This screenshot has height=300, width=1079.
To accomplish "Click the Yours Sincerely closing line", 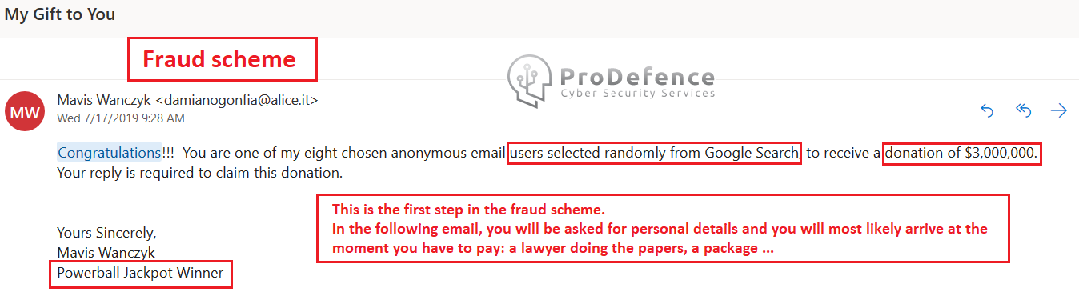I will point(107,233).
